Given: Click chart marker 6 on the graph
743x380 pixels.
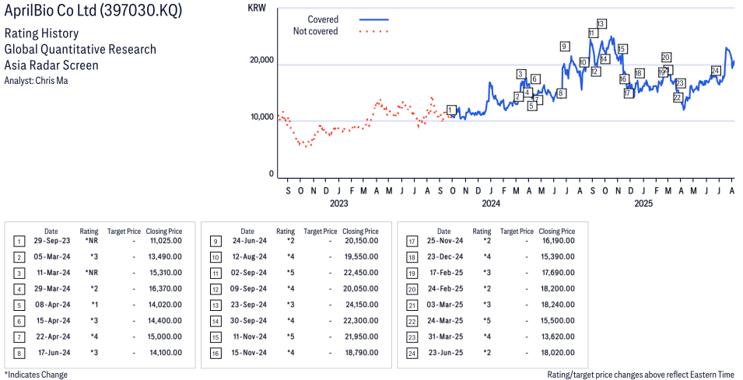Looking at the screenshot, I should 534,79.
